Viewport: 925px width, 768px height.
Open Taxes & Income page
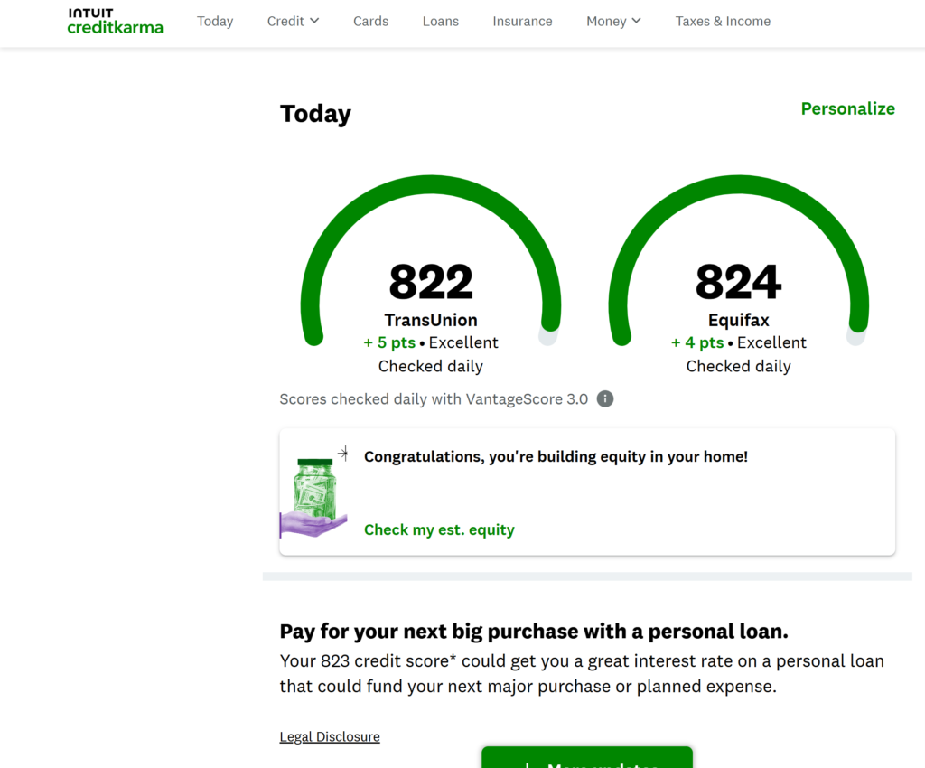pos(723,22)
